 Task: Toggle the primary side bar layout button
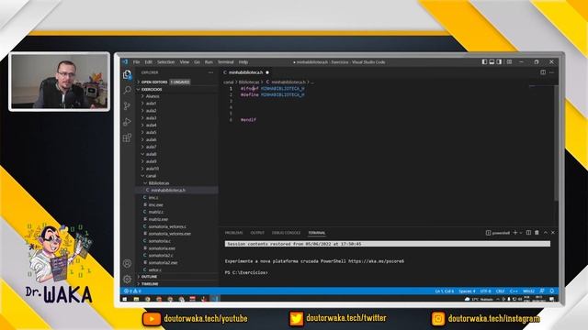(484, 62)
